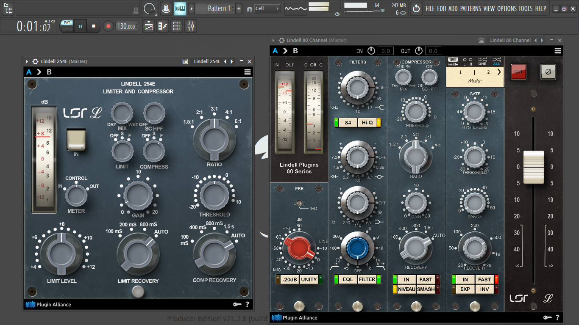Stop playback with the stop button
Image resolution: width=579 pixels, height=325 pixels.
pyautogui.click(x=94, y=26)
